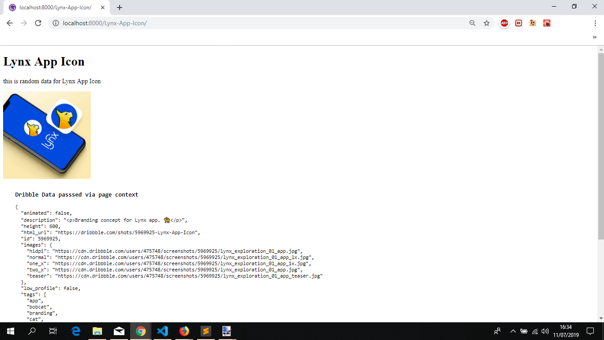Image resolution: width=604 pixels, height=340 pixels.
Task: Click the page vertical scrollbar thumb
Action: (601, 146)
